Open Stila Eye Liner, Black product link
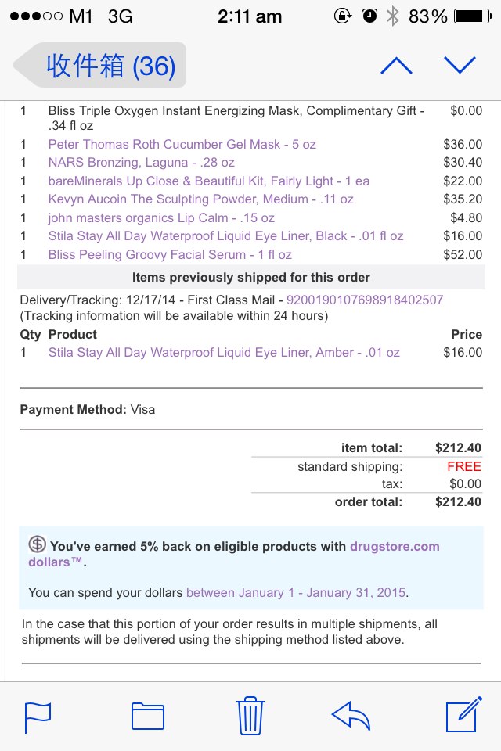Viewport: 501px width, 751px height. [225, 235]
